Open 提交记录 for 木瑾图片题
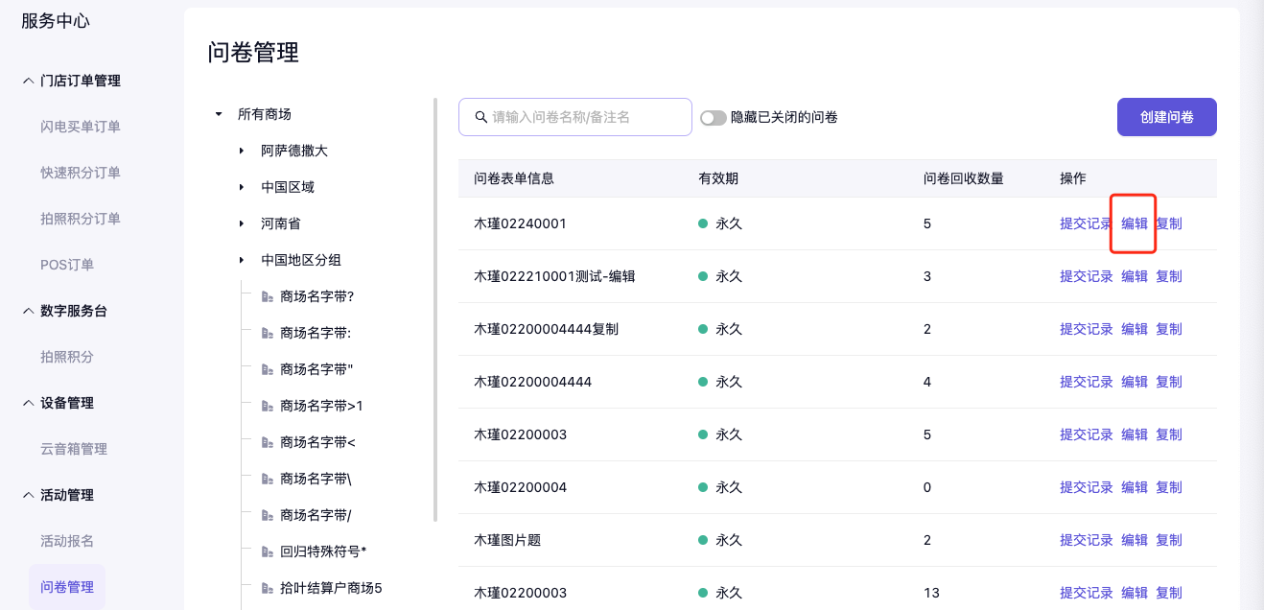The width and height of the screenshot is (1264, 610). click(1086, 540)
